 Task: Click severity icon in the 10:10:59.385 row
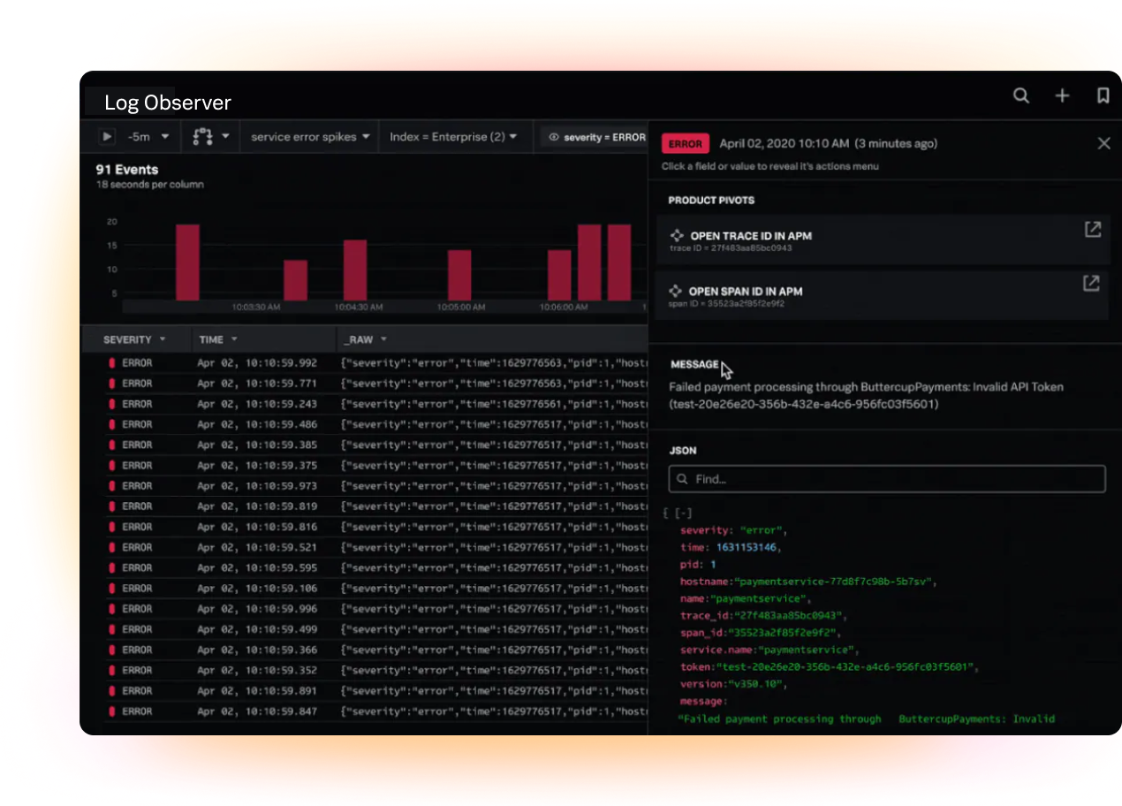point(112,445)
